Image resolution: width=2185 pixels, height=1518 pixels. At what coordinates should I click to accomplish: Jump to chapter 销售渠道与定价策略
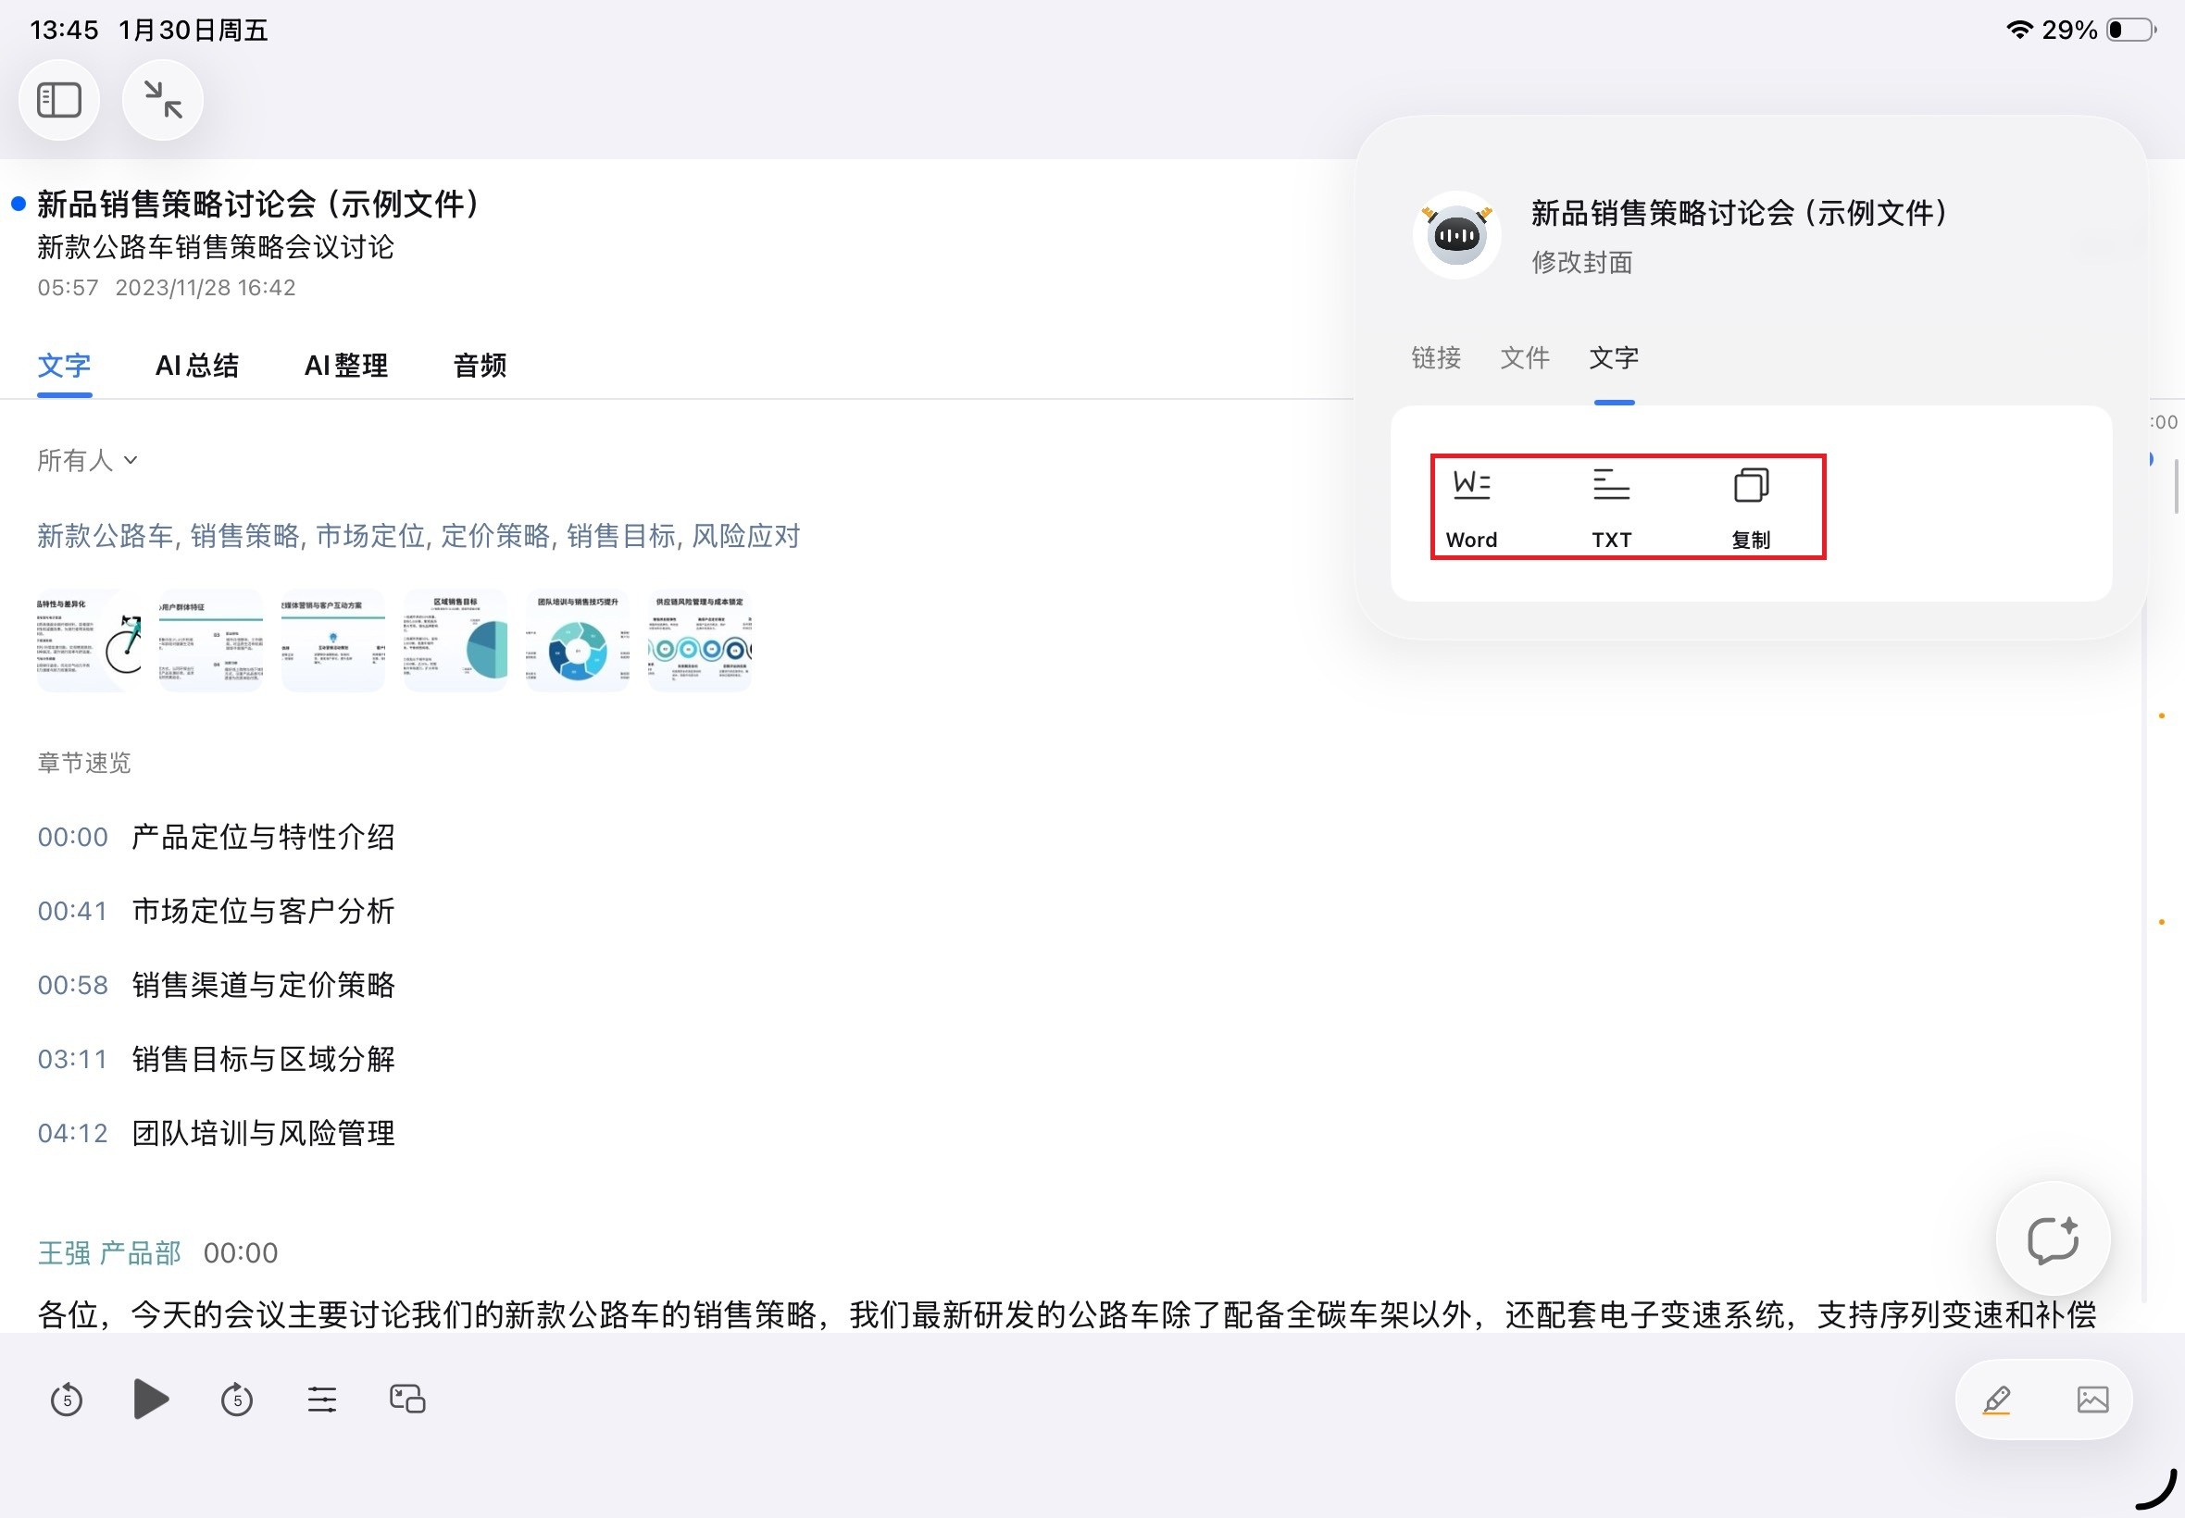point(264,986)
